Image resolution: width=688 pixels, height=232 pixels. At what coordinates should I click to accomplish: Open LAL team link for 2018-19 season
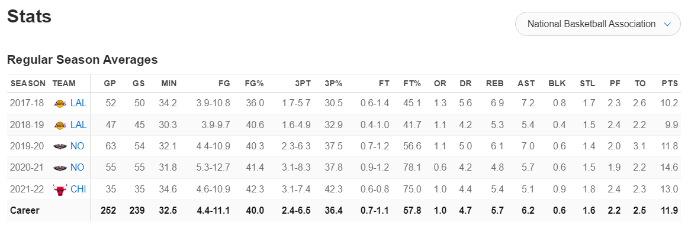[x=79, y=125]
